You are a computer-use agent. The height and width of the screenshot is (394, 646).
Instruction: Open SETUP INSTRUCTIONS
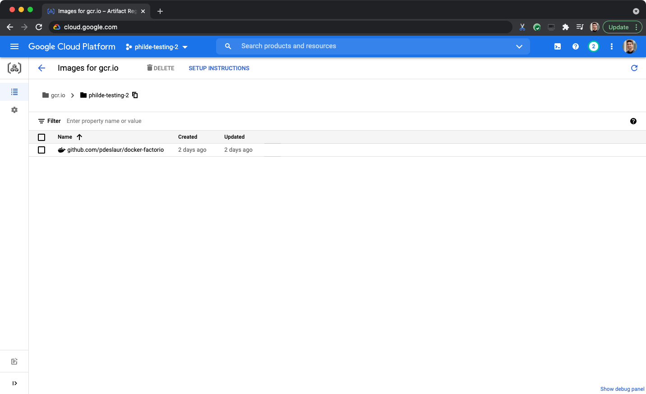click(x=219, y=68)
